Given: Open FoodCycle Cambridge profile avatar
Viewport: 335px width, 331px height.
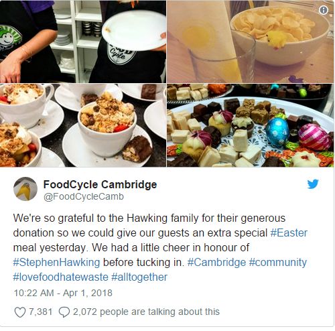Looking at the screenshot, I should [x=25, y=189].
